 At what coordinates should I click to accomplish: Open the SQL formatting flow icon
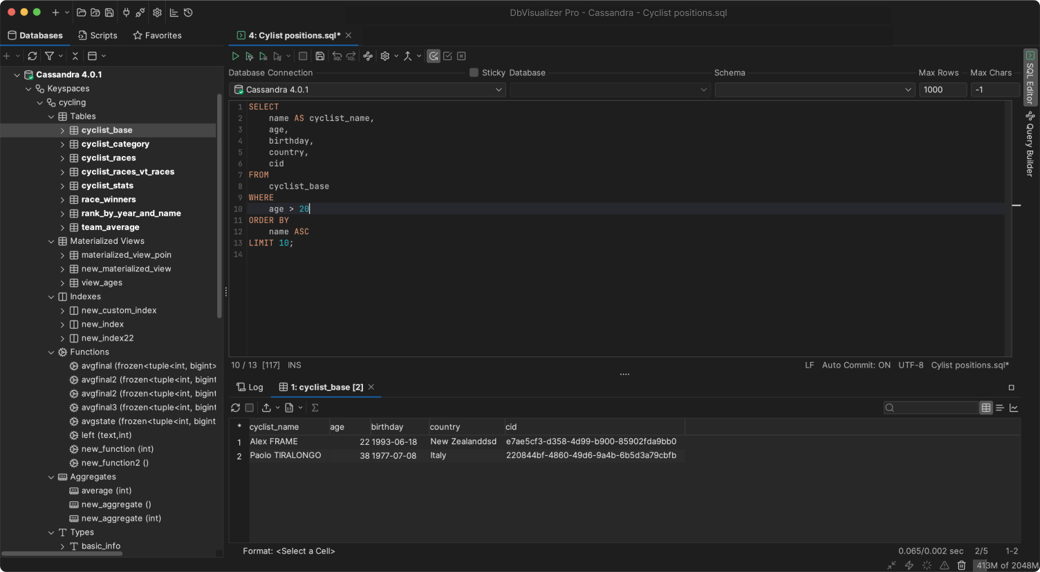[x=368, y=56]
